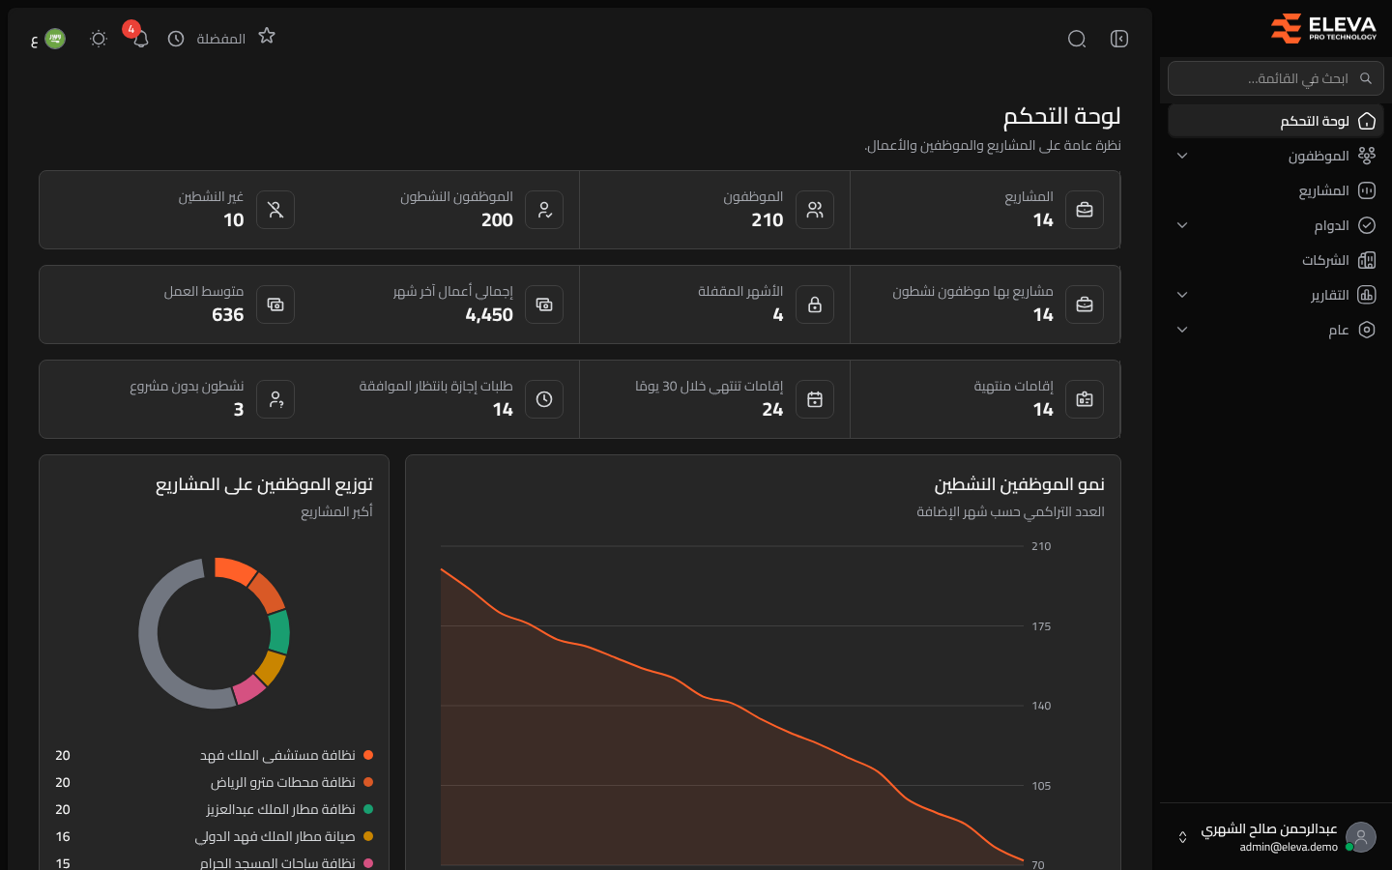Expand the الدوام sidebar submenu chevron

[x=1182, y=225]
